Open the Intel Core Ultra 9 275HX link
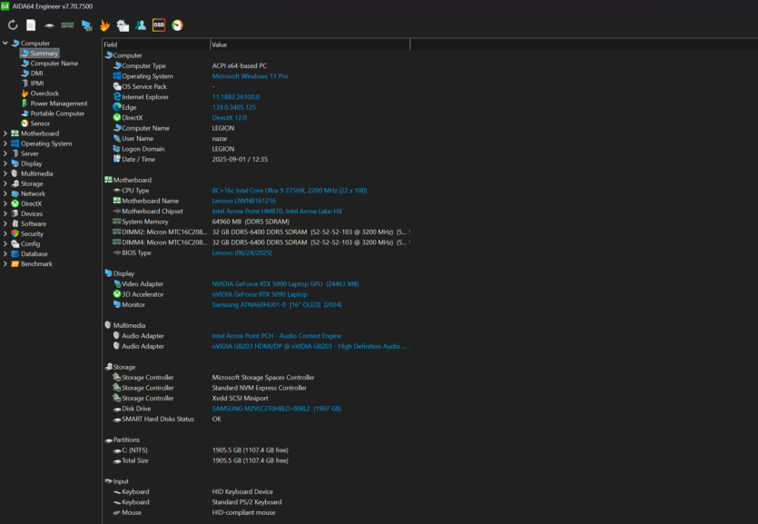This screenshot has width=758, height=524. pos(289,191)
